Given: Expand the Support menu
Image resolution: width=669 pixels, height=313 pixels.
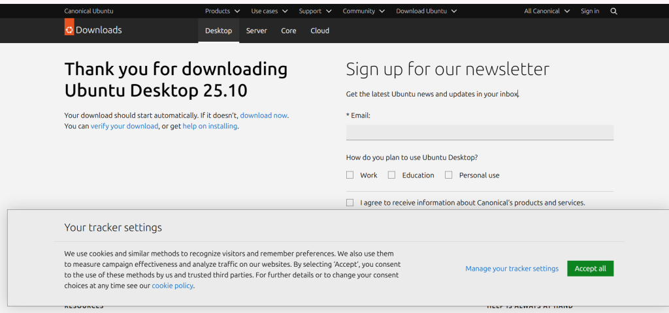Looking at the screenshot, I should pos(315,11).
